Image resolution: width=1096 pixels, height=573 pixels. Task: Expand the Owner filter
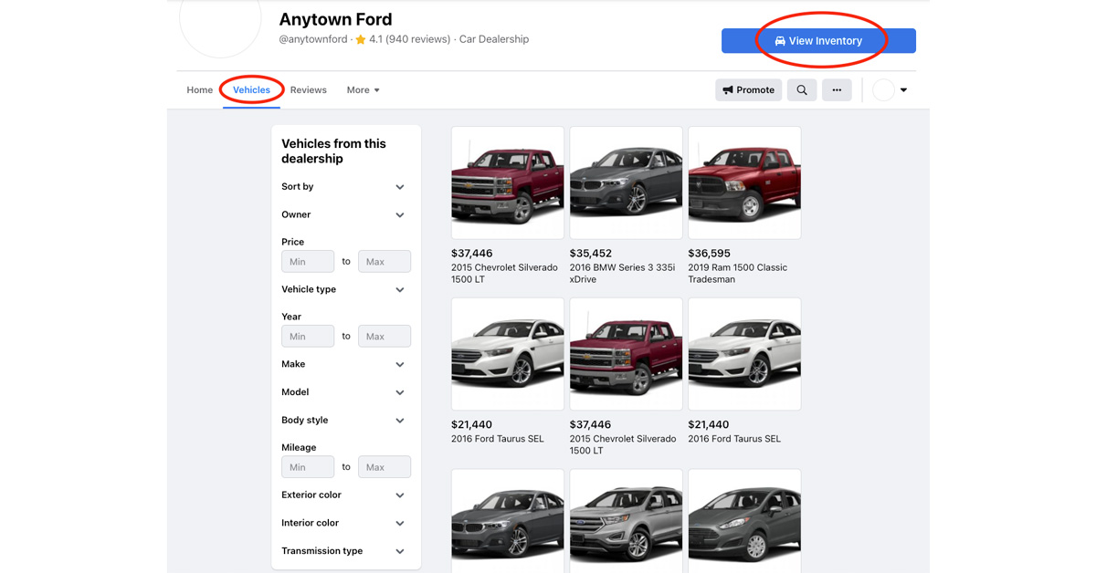pyautogui.click(x=399, y=214)
